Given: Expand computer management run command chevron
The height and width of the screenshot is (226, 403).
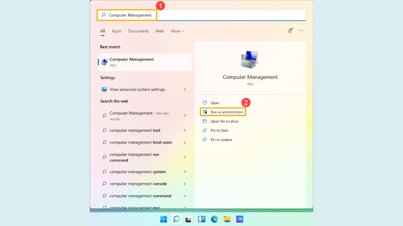Looking at the screenshot, I should 185,157.
